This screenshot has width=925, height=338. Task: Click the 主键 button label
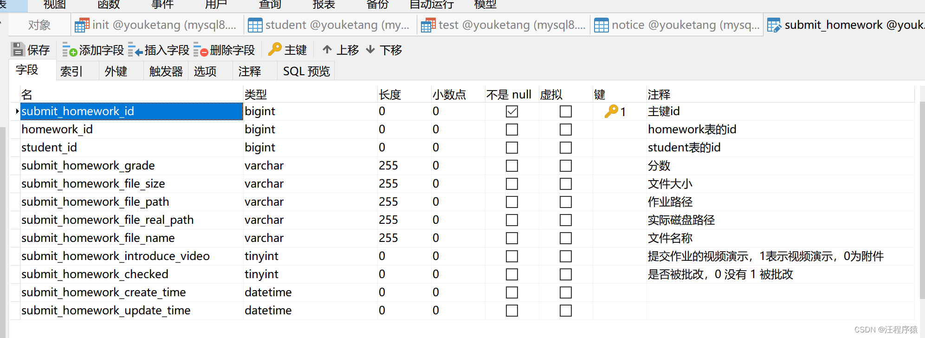click(x=296, y=50)
